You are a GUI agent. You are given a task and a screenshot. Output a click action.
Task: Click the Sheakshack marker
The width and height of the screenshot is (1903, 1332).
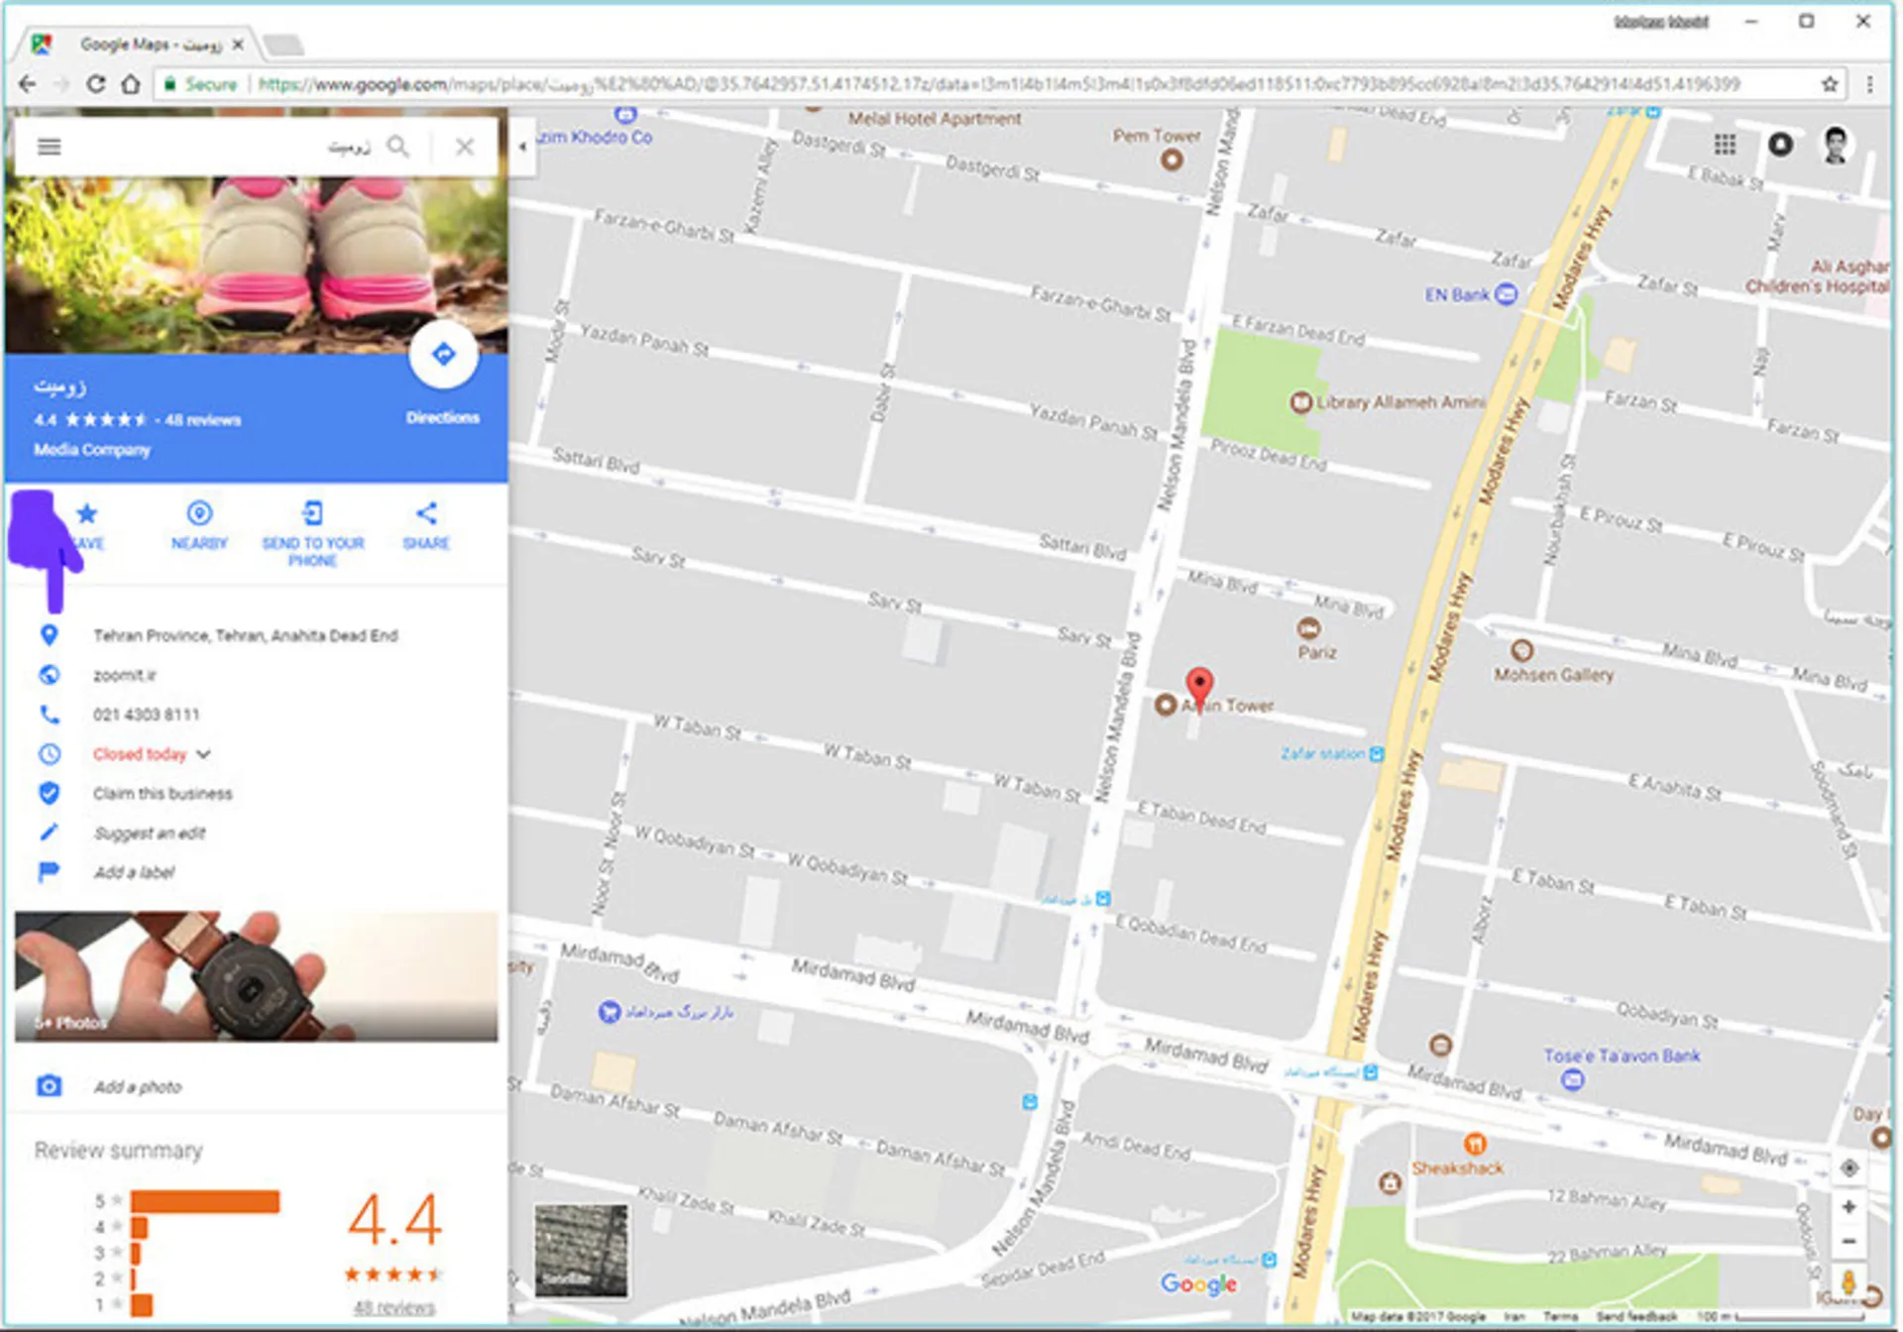point(1475,1145)
